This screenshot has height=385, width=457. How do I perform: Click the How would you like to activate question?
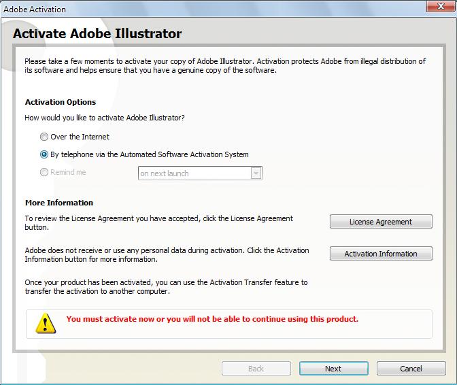point(105,118)
